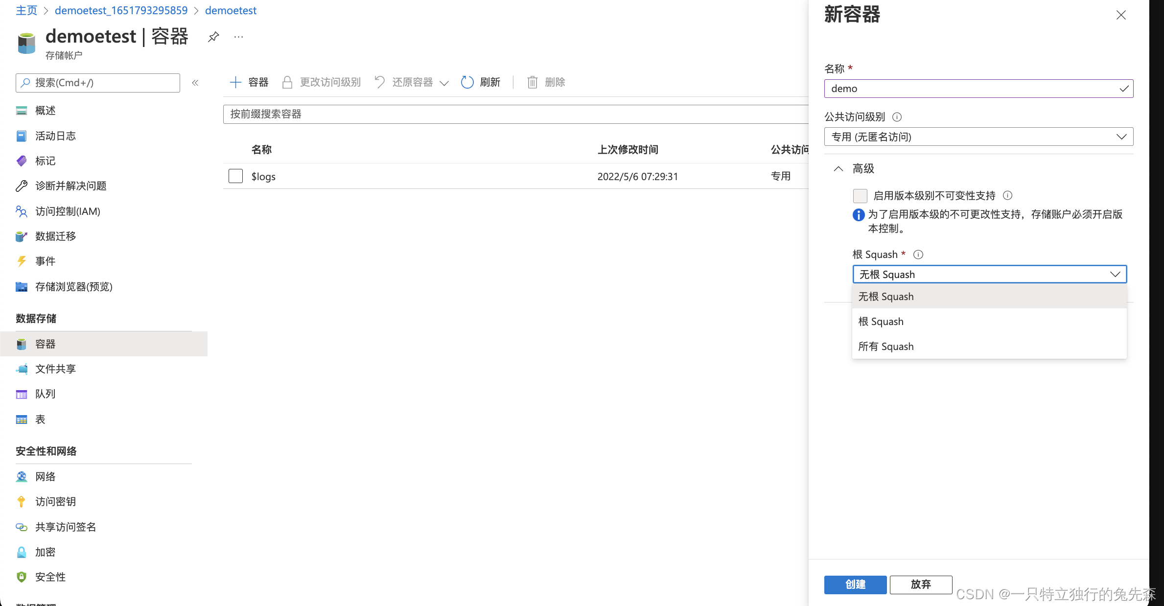Enable 启用版本级别不可变性支持 checkbox
Viewport: 1164px width, 606px height.
pyautogui.click(x=860, y=196)
